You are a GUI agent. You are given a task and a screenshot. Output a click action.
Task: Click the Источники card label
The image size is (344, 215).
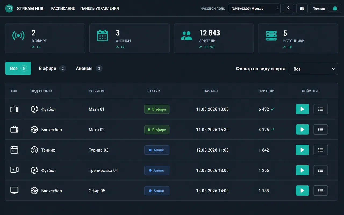(x=294, y=41)
